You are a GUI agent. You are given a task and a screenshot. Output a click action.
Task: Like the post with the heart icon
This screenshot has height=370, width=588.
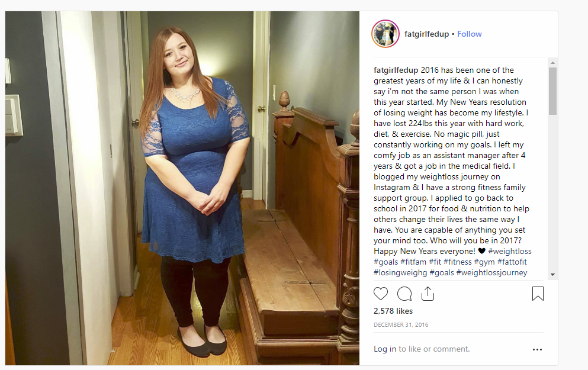(381, 294)
